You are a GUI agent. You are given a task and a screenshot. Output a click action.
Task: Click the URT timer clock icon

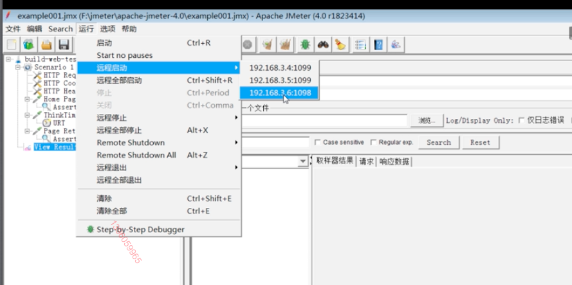47,123
